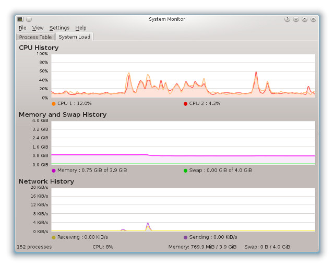
Task: Click the orange CPU 1 legend dot
Action: click(54, 104)
